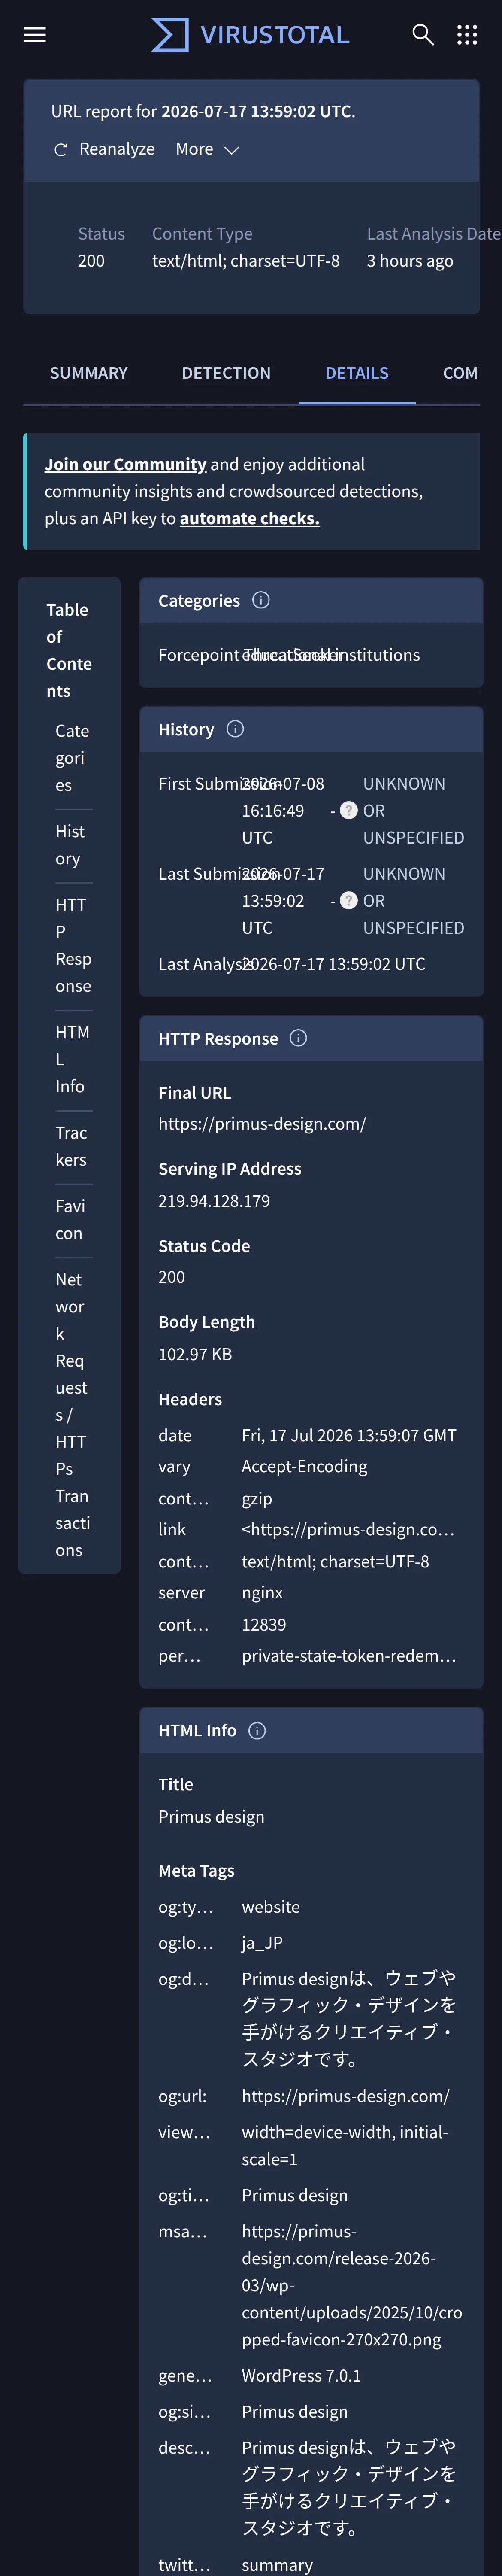
Task: Jump to Trackers in table of contents
Action: coord(71,1146)
